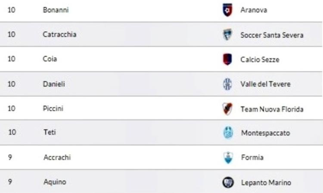Open the Aranova team name link
Screen dimensions: 323x193
pos(254,10)
